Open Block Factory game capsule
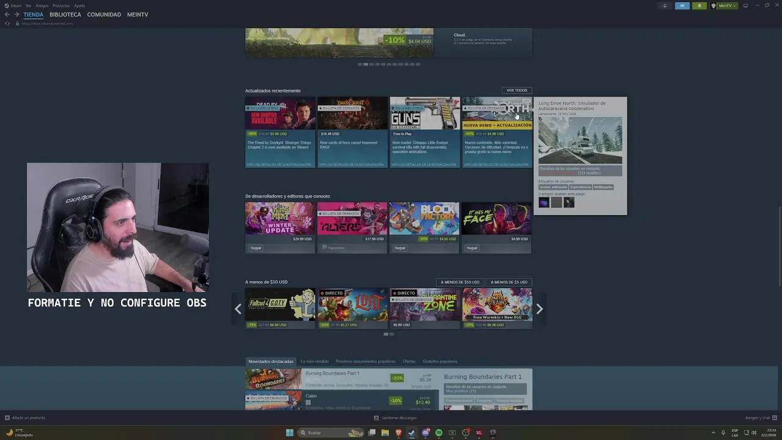The image size is (782, 440). coord(425,219)
